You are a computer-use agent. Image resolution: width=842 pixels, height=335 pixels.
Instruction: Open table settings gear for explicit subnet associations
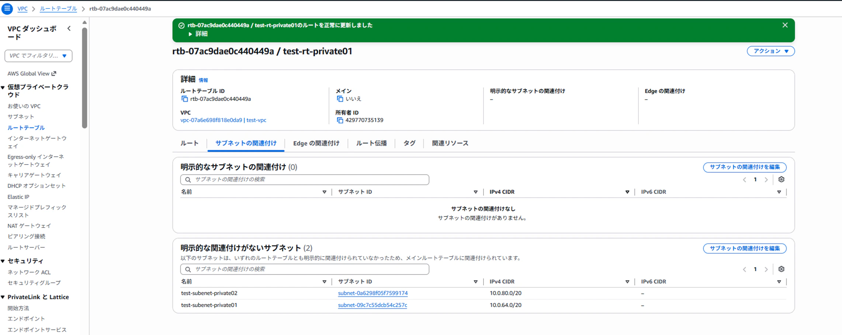[x=781, y=180]
